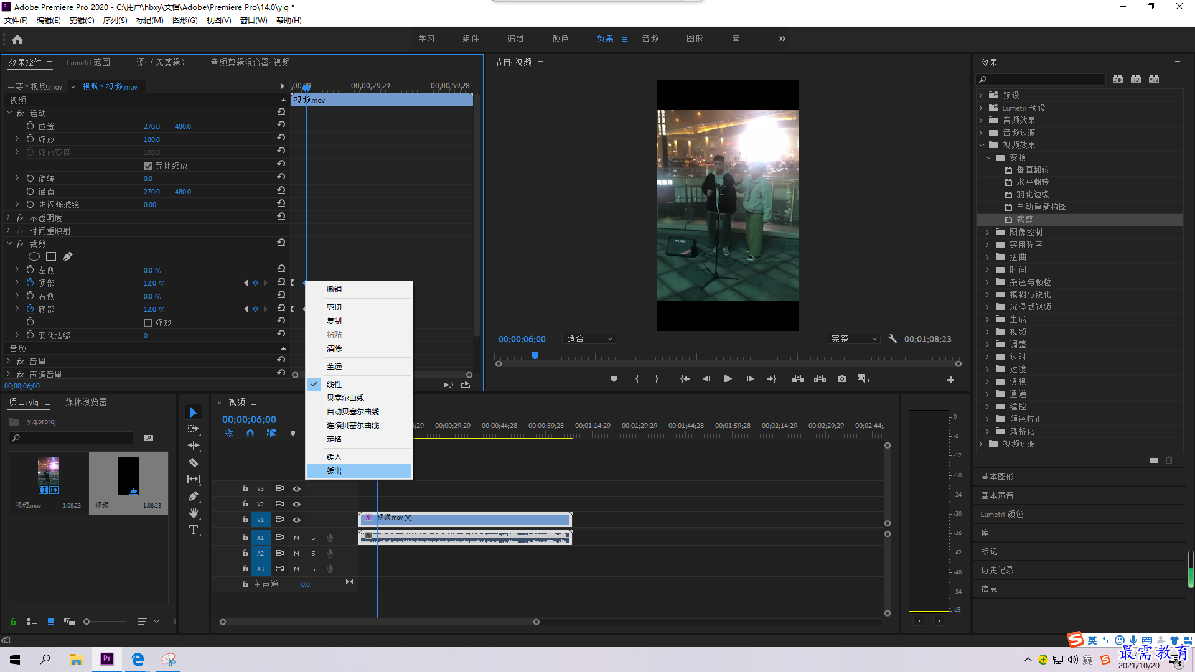Solo audio track A2

tap(313, 553)
